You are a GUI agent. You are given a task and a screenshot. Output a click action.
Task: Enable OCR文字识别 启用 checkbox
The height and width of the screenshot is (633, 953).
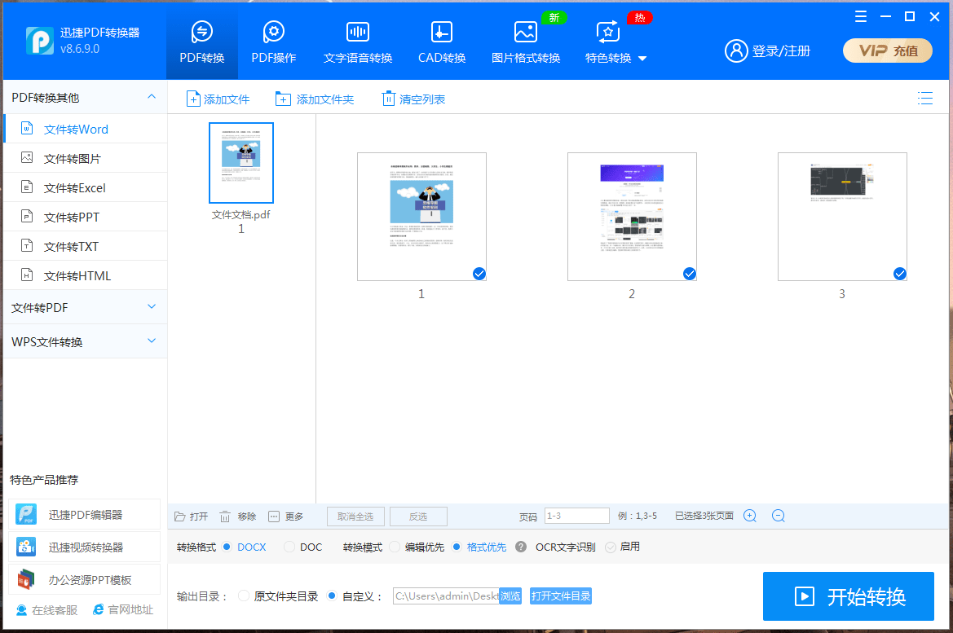611,547
